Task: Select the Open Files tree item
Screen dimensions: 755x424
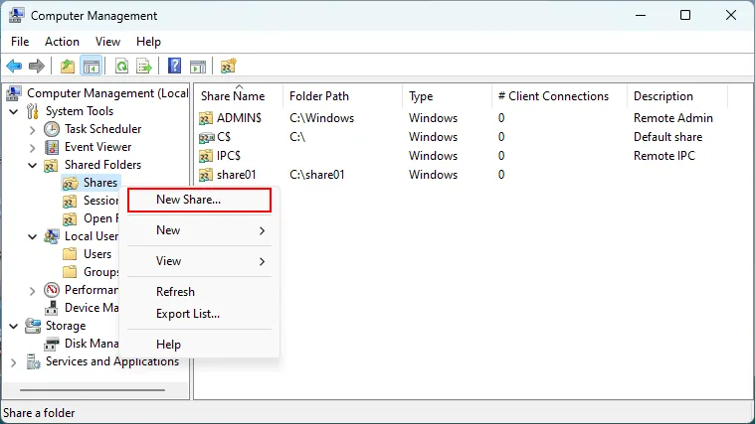Action: pos(100,218)
